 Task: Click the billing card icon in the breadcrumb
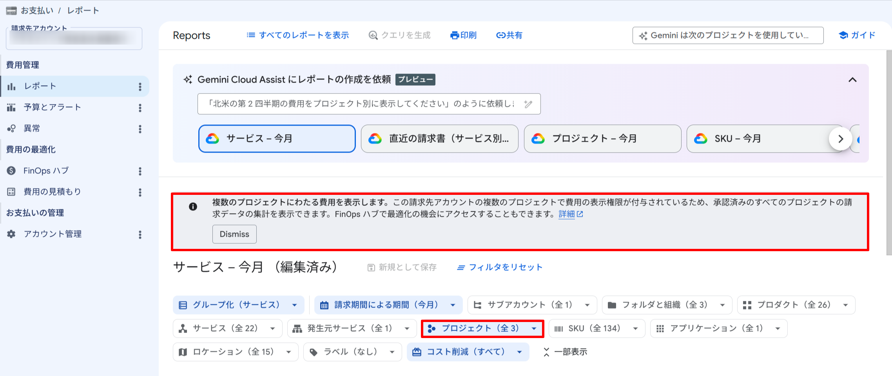pos(11,11)
